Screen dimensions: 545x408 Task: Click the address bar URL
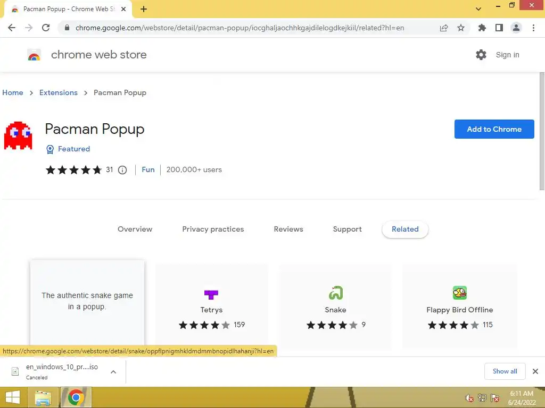(240, 28)
